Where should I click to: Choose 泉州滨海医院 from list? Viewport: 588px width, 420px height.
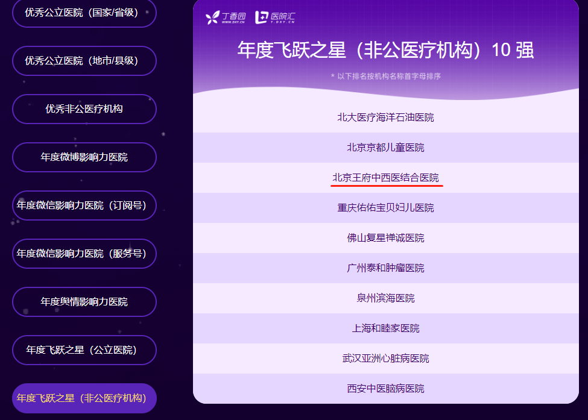tap(385, 298)
